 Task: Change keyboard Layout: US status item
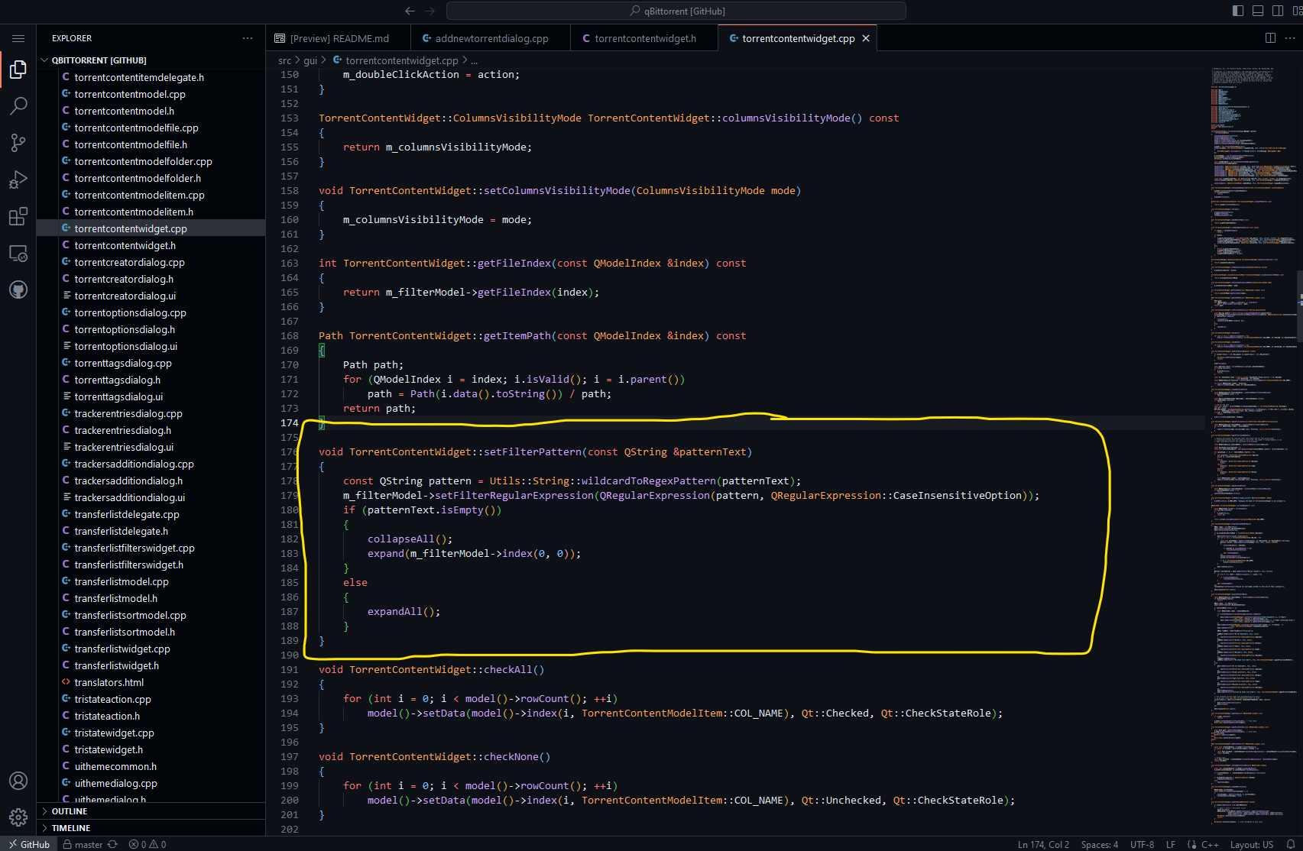[1251, 844]
